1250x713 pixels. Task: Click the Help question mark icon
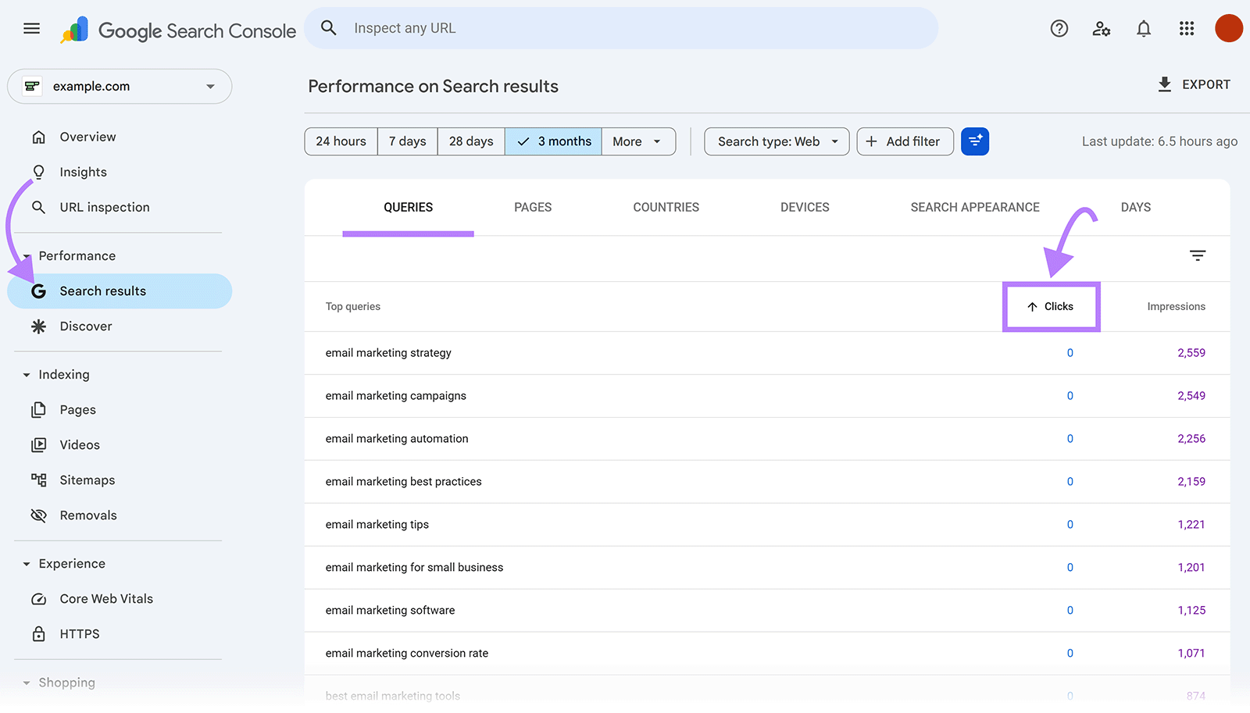click(x=1059, y=28)
